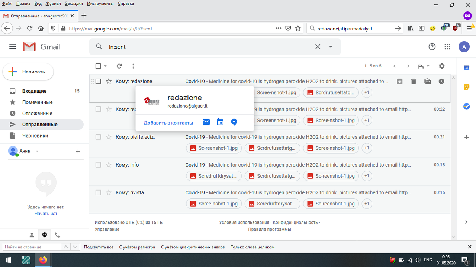Screen dimensions: 476x267
Task: Launch Firefox from Windows taskbar
Action: pyautogui.click(x=44, y=260)
